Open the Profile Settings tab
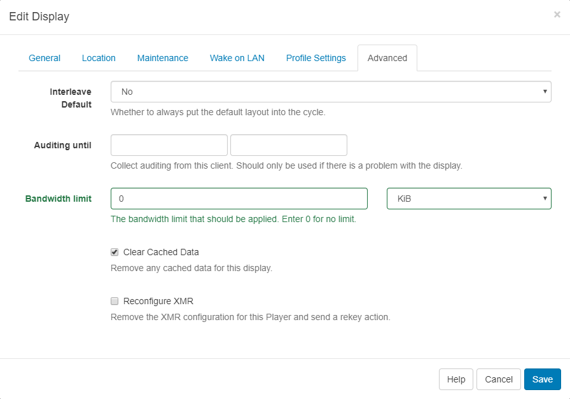This screenshot has height=399, width=570. [316, 58]
